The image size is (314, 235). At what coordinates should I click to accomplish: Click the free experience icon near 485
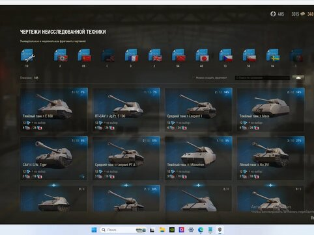click(x=273, y=14)
